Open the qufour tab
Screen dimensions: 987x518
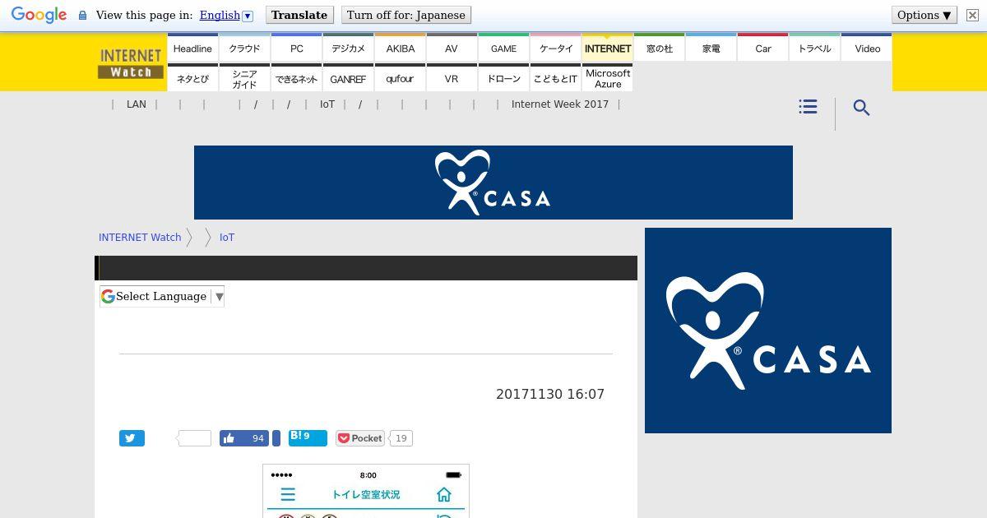click(401, 78)
